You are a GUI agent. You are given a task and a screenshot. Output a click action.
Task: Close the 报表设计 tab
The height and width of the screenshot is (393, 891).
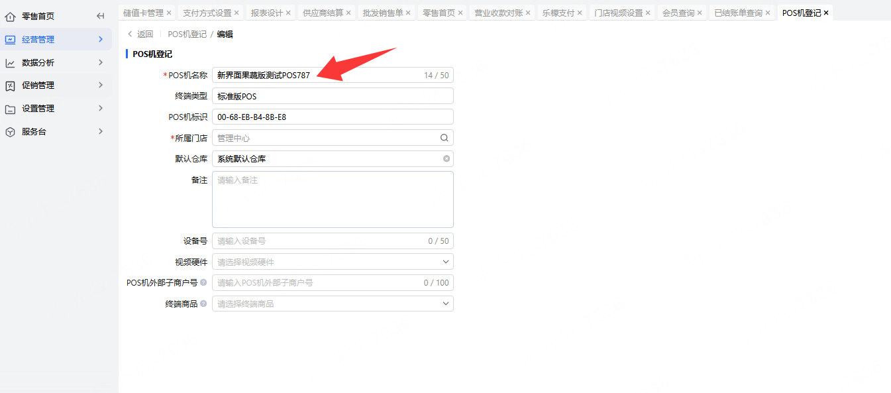click(x=288, y=13)
